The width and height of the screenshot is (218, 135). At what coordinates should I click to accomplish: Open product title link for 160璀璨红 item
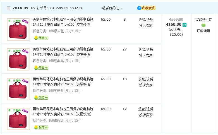point(63,112)
